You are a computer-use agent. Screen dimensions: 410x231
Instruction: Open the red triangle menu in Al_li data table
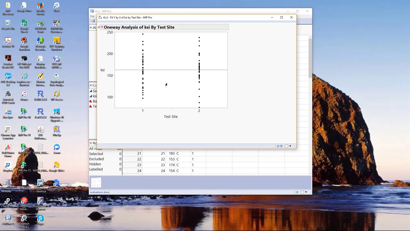[91, 28]
